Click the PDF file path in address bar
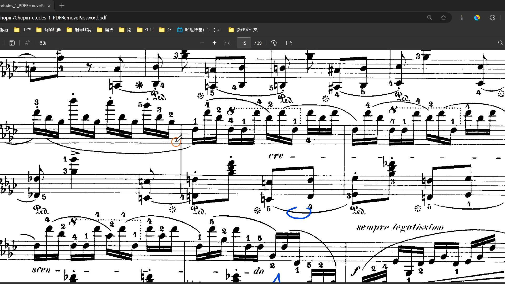Screen dimensions: 505x284 pos(53,18)
